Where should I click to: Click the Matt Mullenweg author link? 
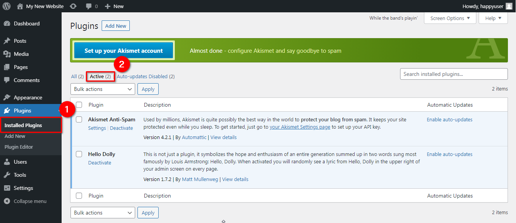coord(200,179)
